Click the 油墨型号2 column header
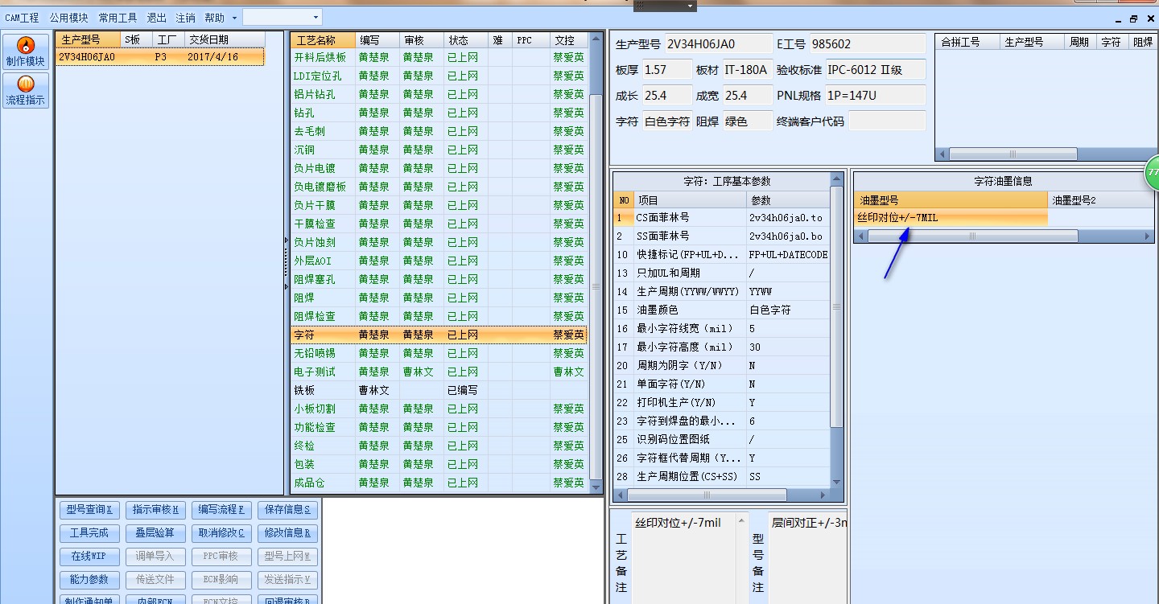Screen dimensions: 1159x604 pos(1100,200)
